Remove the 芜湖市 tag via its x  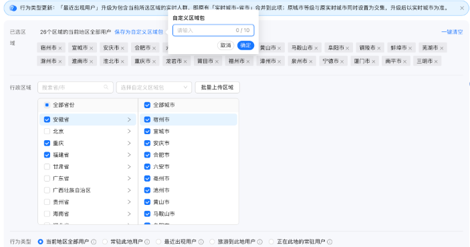click(441, 48)
